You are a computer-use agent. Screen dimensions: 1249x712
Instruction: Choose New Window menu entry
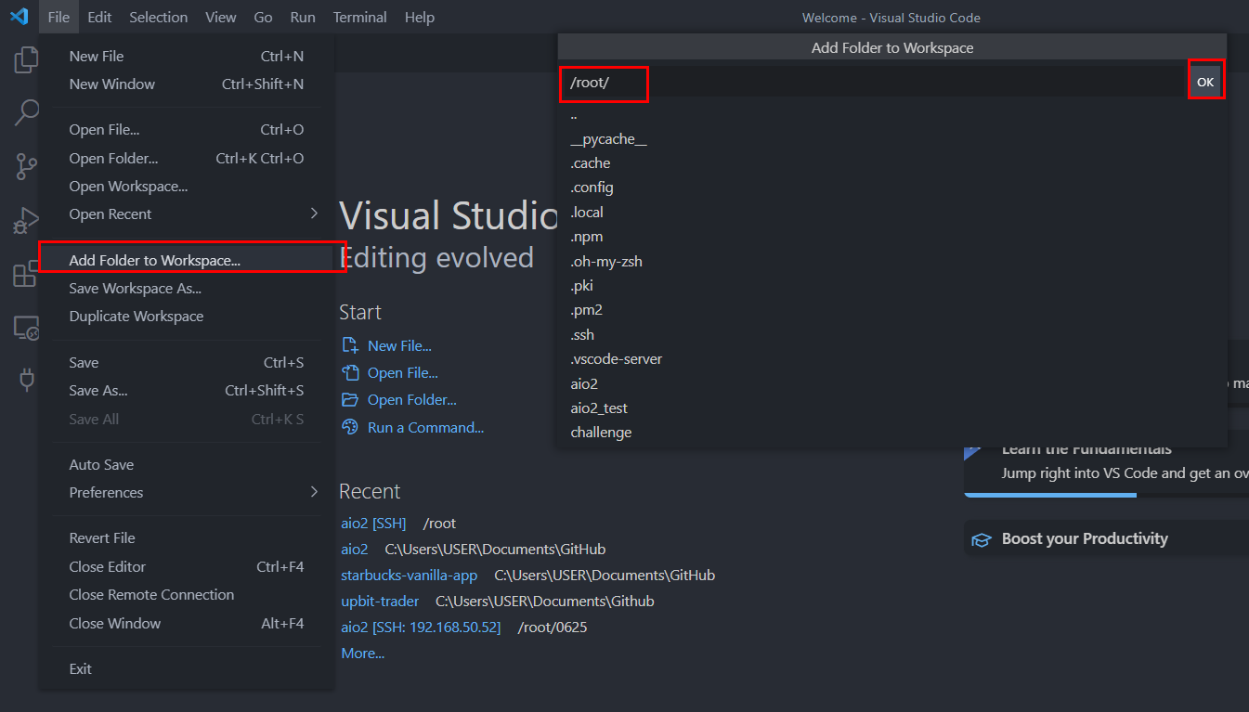tap(187, 84)
